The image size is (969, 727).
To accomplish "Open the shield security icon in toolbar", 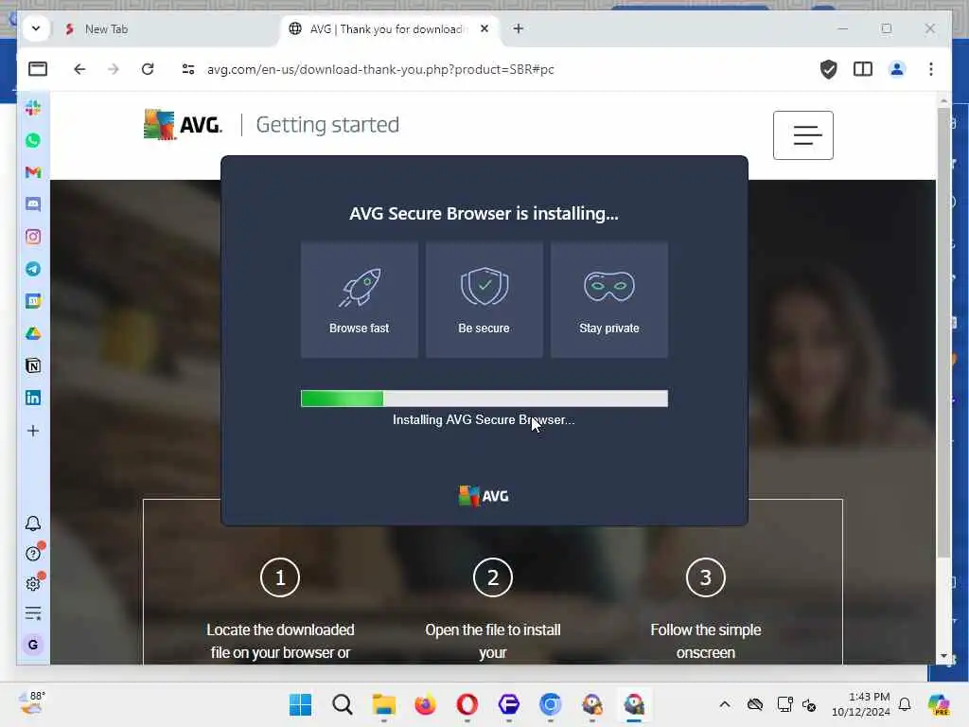I will coord(829,68).
